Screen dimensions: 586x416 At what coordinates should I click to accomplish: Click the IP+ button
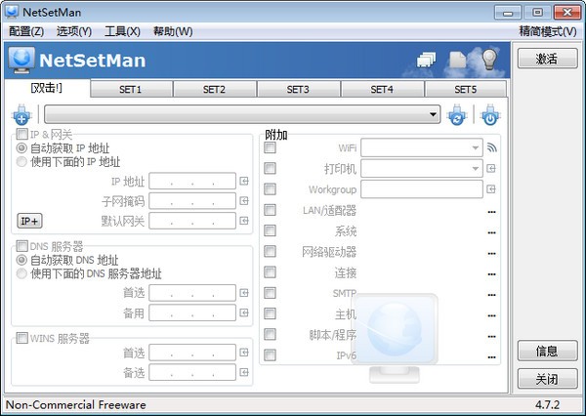(x=29, y=221)
